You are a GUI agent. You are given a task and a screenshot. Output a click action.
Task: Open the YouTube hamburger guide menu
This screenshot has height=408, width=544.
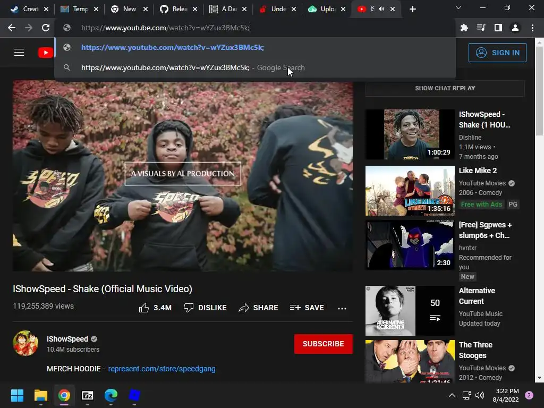tap(19, 53)
